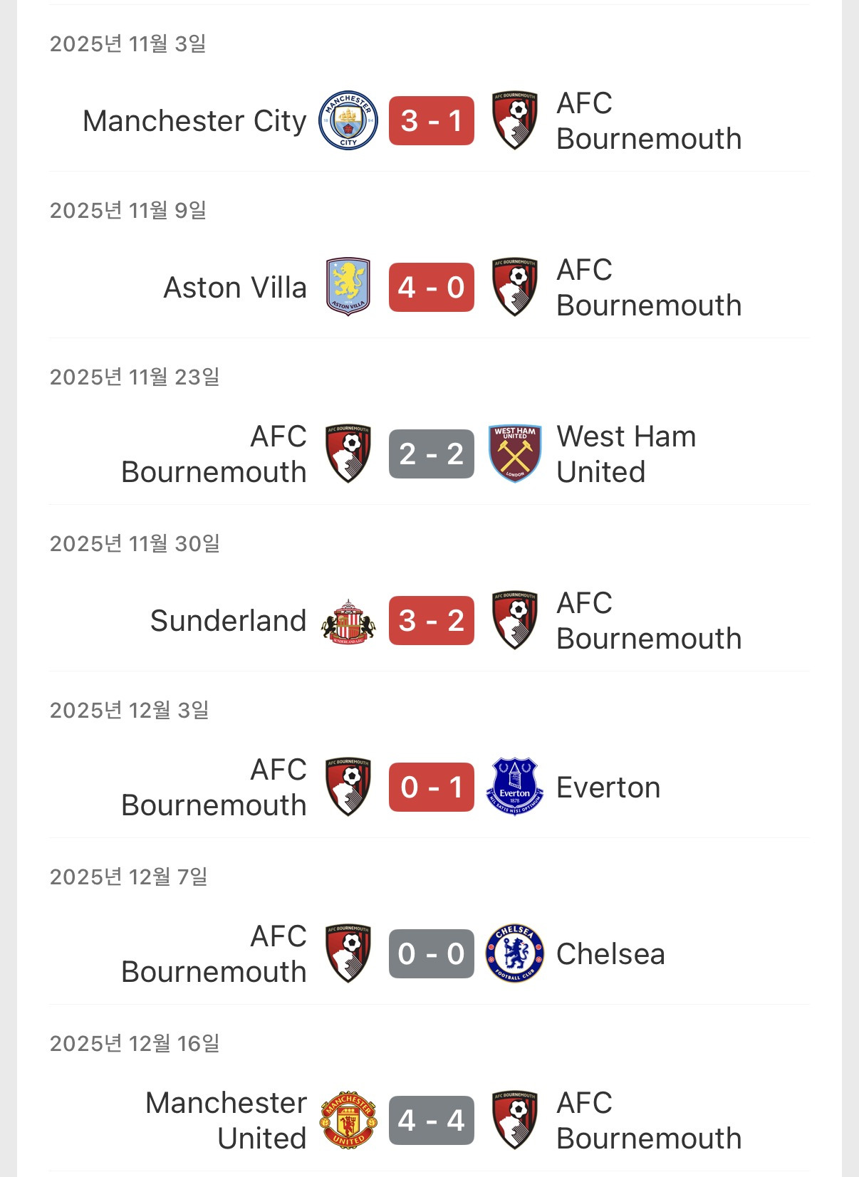Select the Manchester City team name
The height and width of the screenshot is (1177, 859).
194,121
